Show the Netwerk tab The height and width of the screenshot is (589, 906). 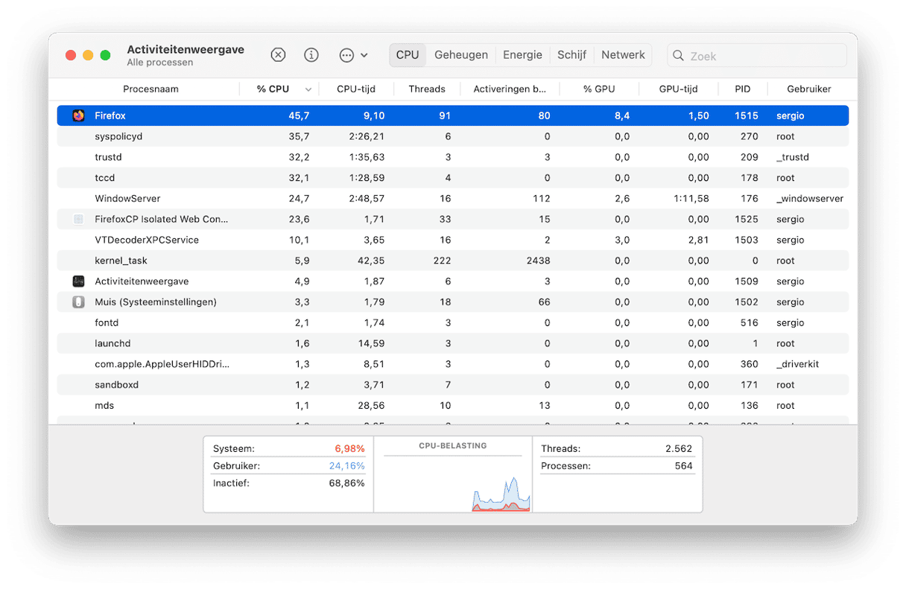pyautogui.click(x=623, y=55)
